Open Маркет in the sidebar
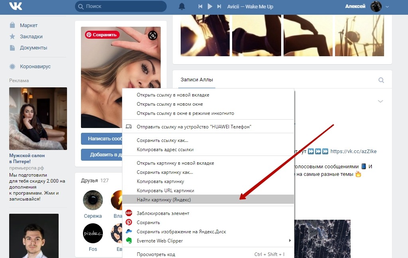The height and width of the screenshot is (258, 408). click(x=29, y=25)
